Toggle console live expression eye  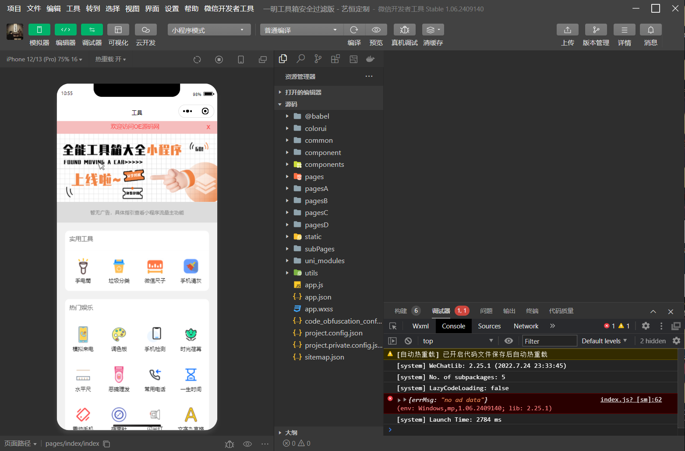[x=508, y=341]
